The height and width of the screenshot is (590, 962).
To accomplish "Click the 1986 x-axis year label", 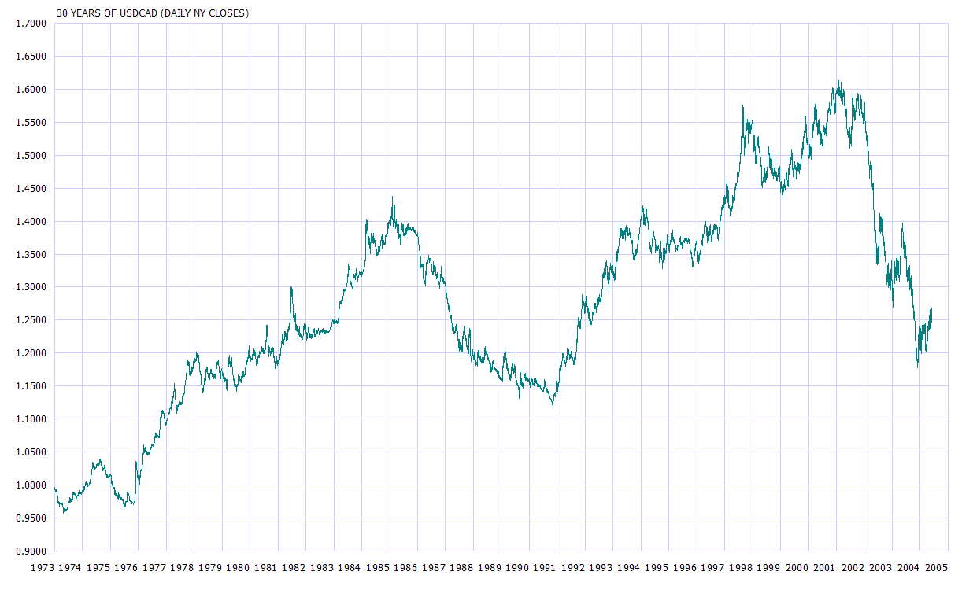I will tap(406, 568).
